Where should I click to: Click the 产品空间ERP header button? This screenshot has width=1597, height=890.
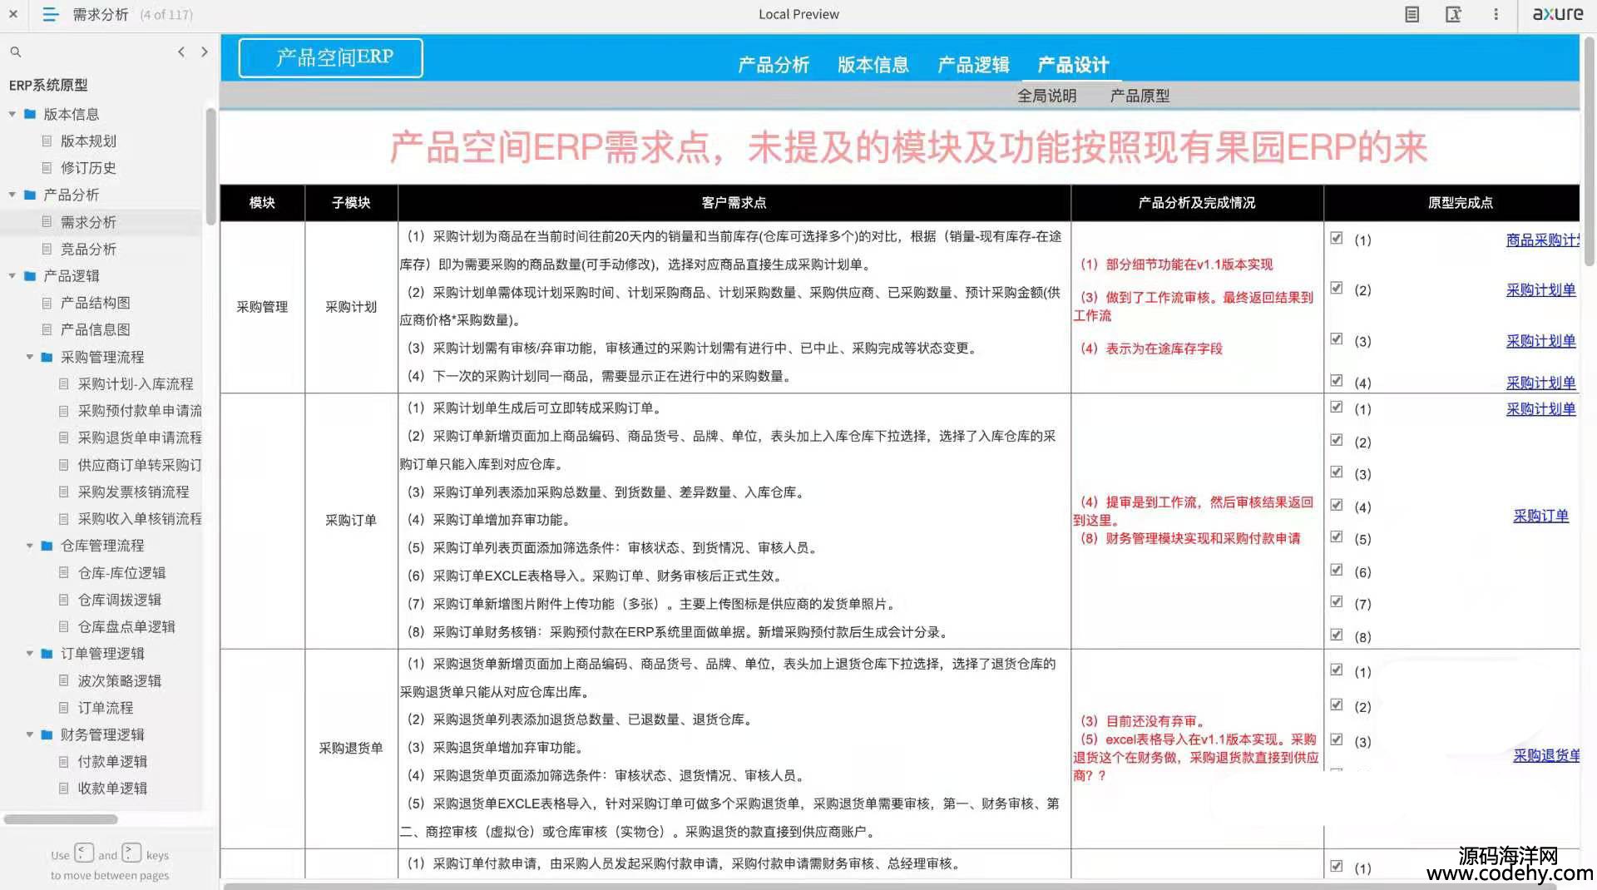[331, 58]
